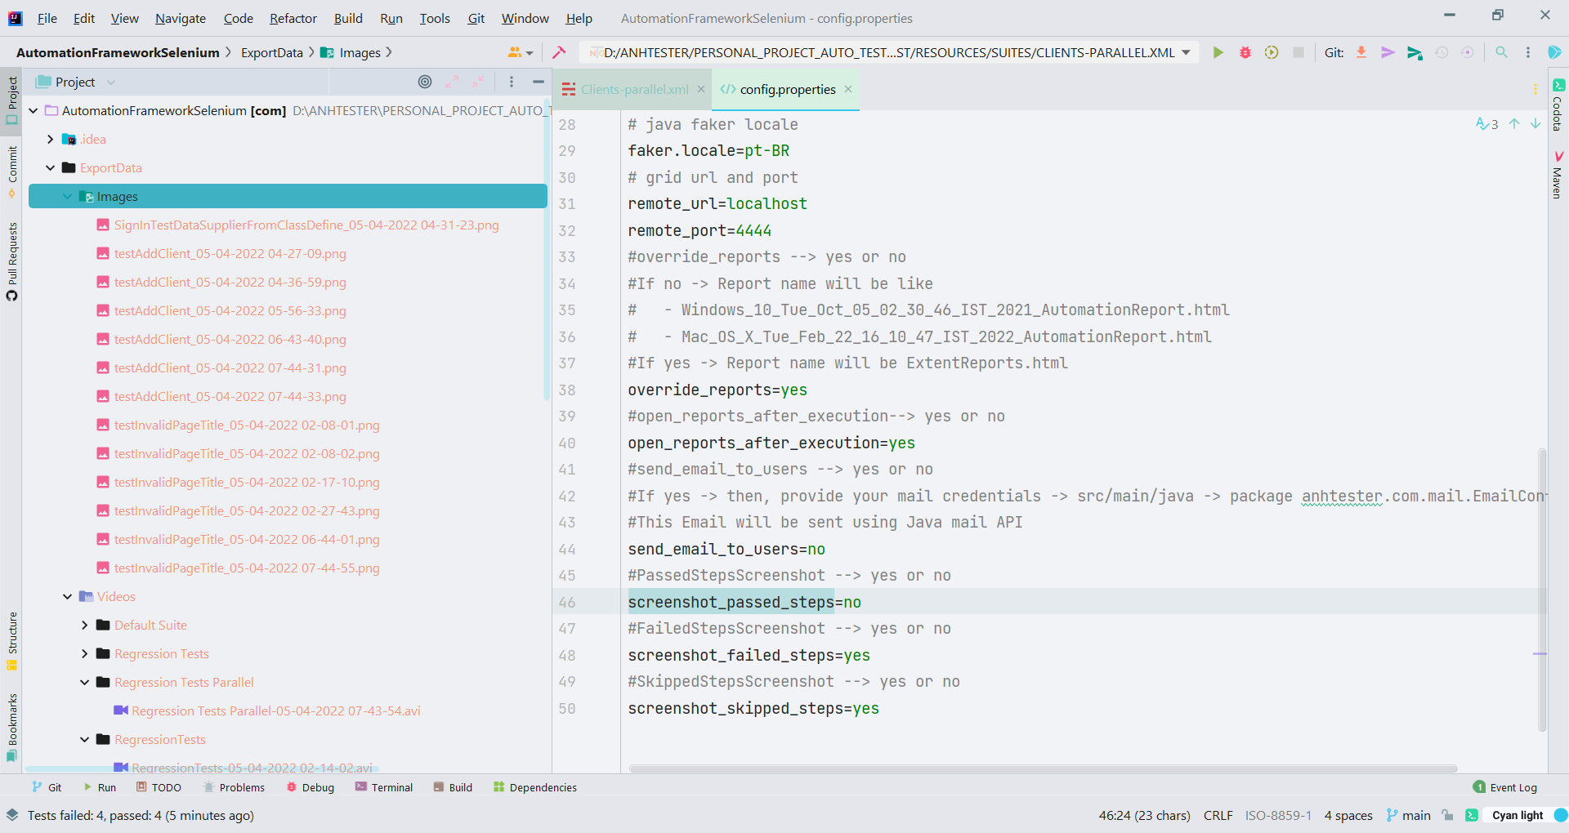The height and width of the screenshot is (833, 1569).
Task: Open the code-with-me users icon dropdown
Action: click(521, 52)
